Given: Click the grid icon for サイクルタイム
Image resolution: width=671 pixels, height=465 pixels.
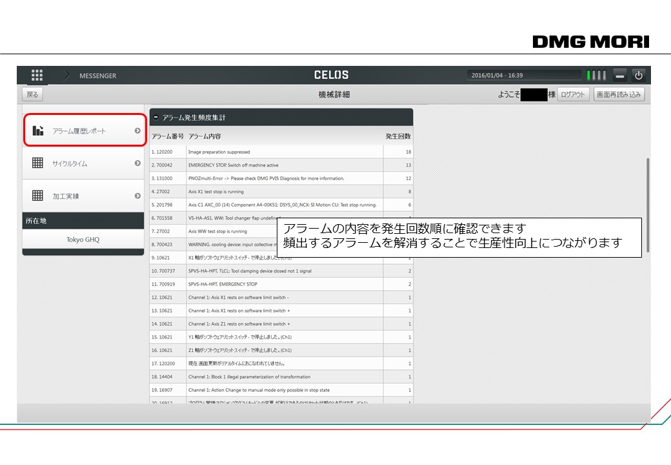Looking at the screenshot, I should (37, 163).
